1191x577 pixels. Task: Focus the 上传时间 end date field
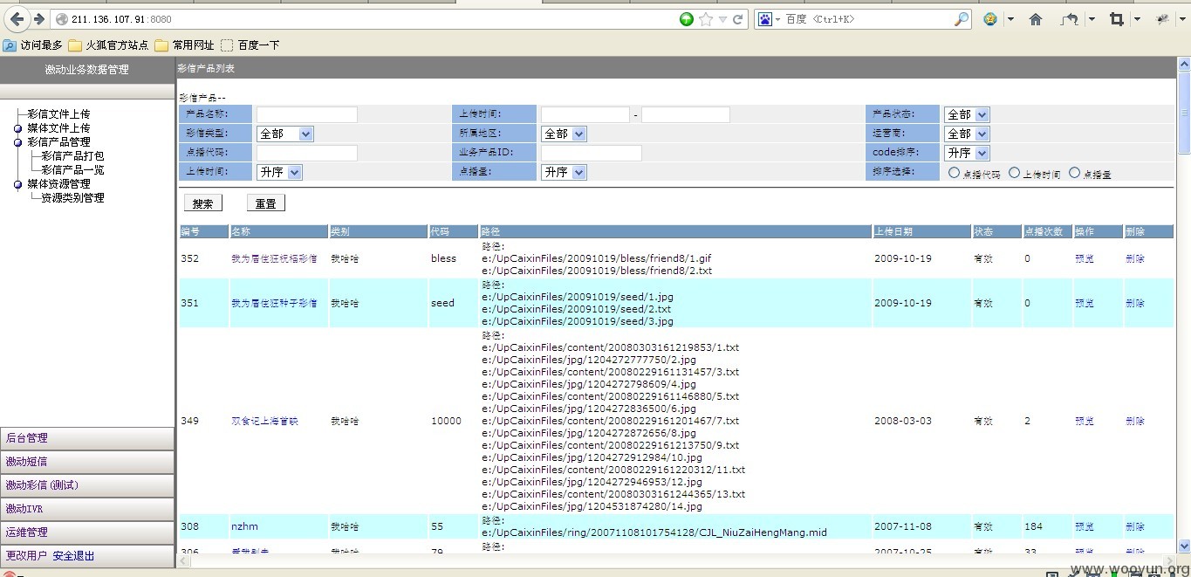point(686,114)
